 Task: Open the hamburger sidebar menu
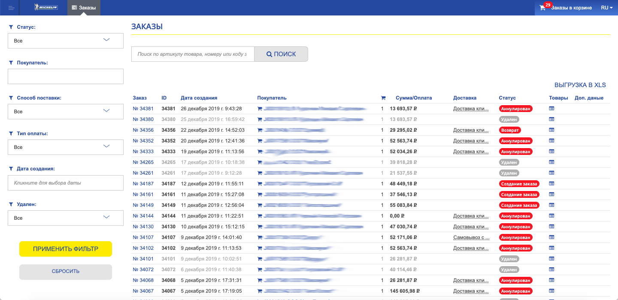click(12, 8)
